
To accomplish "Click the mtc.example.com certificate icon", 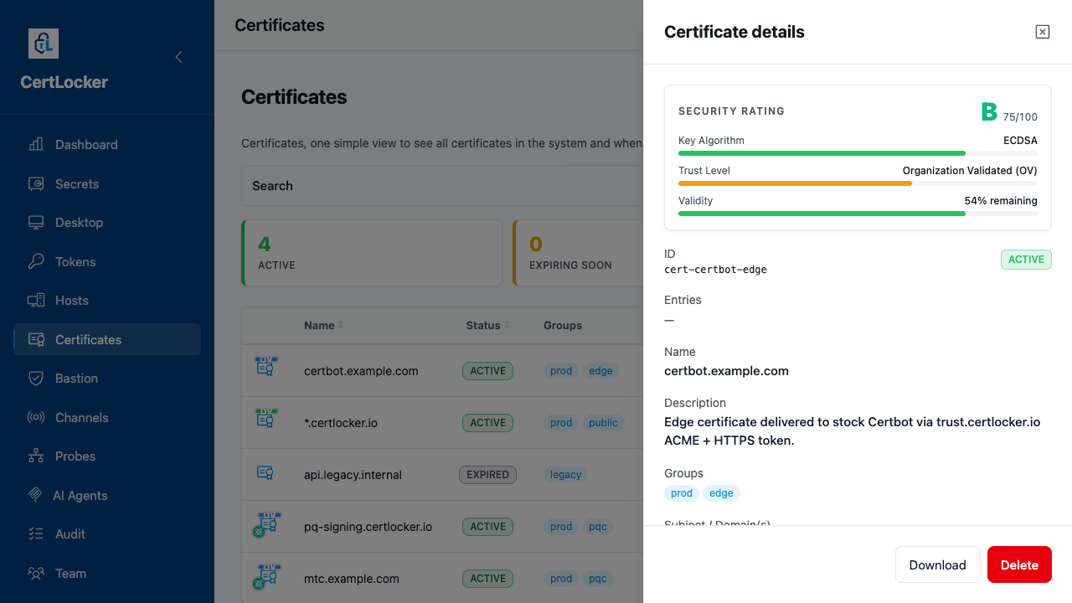I will pos(266,576).
